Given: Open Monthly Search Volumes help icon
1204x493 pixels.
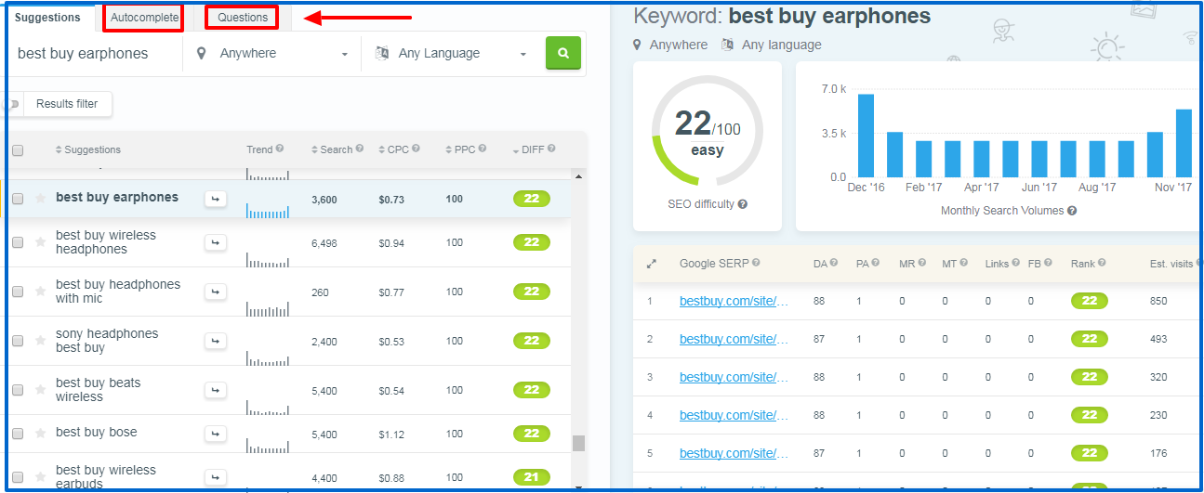Looking at the screenshot, I should pyautogui.click(x=1072, y=211).
